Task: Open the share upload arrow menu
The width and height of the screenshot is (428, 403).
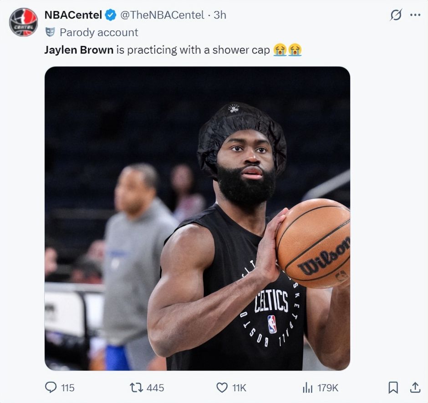Action: click(415, 388)
